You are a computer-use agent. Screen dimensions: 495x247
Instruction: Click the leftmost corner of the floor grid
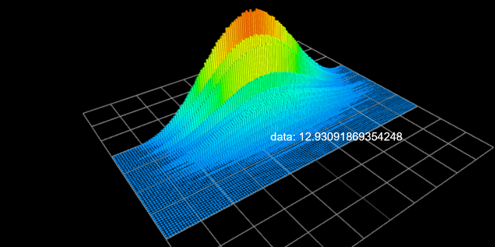tap(84, 115)
